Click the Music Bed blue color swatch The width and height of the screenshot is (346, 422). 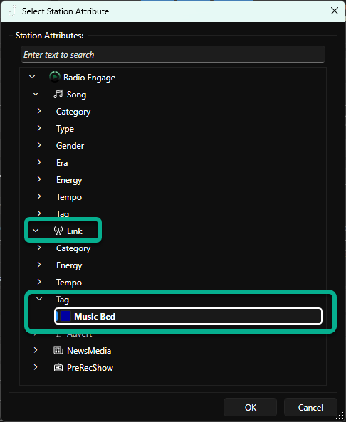[65, 316]
